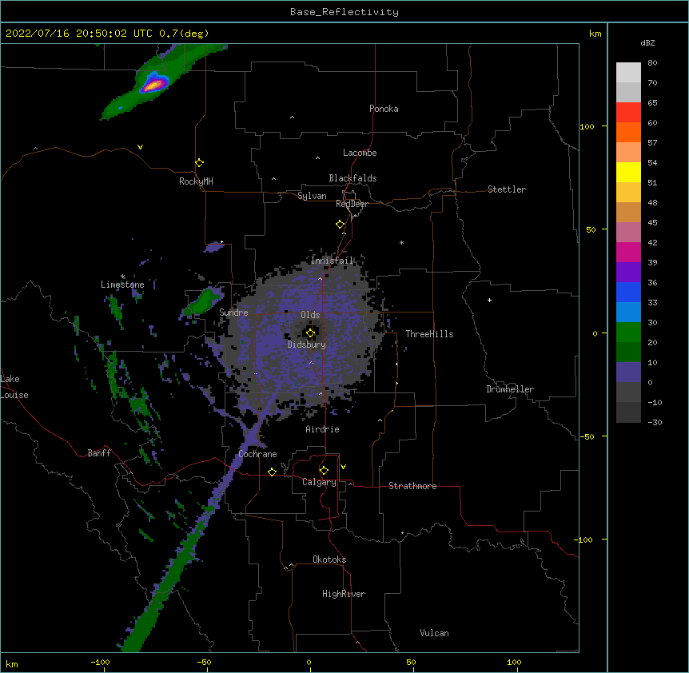Image resolution: width=689 pixels, height=673 pixels.
Task: Select the red 60-65 dBZ legend swatch
Action: [628, 112]
